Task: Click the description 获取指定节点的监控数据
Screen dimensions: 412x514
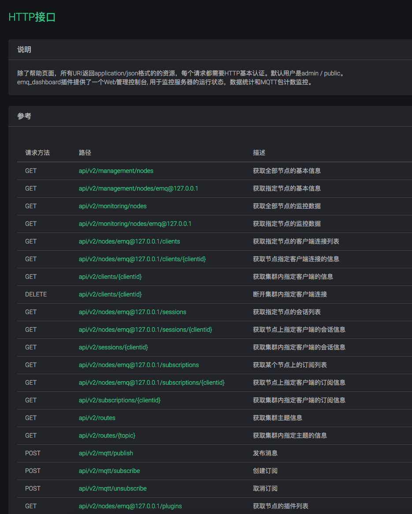Action: click(286, 224)
